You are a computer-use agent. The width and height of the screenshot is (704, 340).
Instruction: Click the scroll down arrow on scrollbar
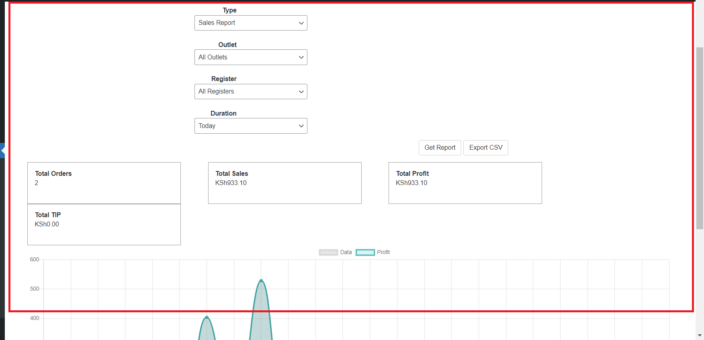click(x=700, y=335)
